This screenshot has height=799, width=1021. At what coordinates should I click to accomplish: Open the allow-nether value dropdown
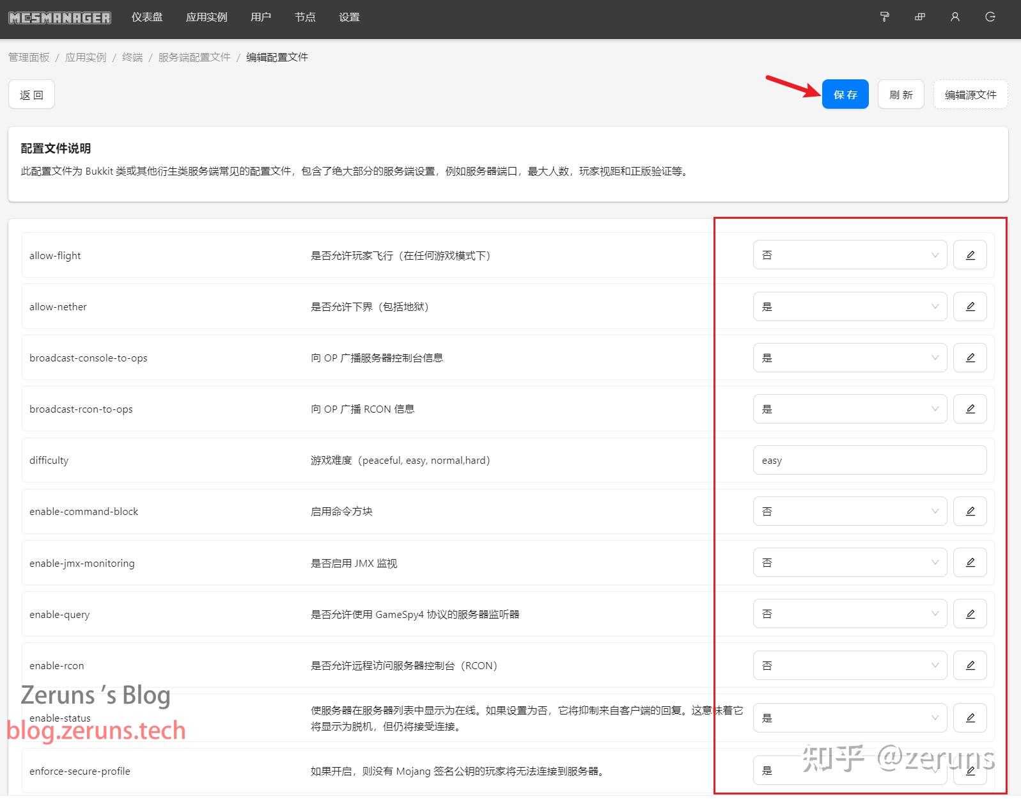coord(850,306)
